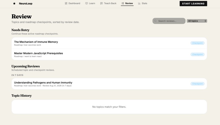Click Checkpoint badge for Pathogens row
This screenshot has height=125, width=220.
coord(197,84)
